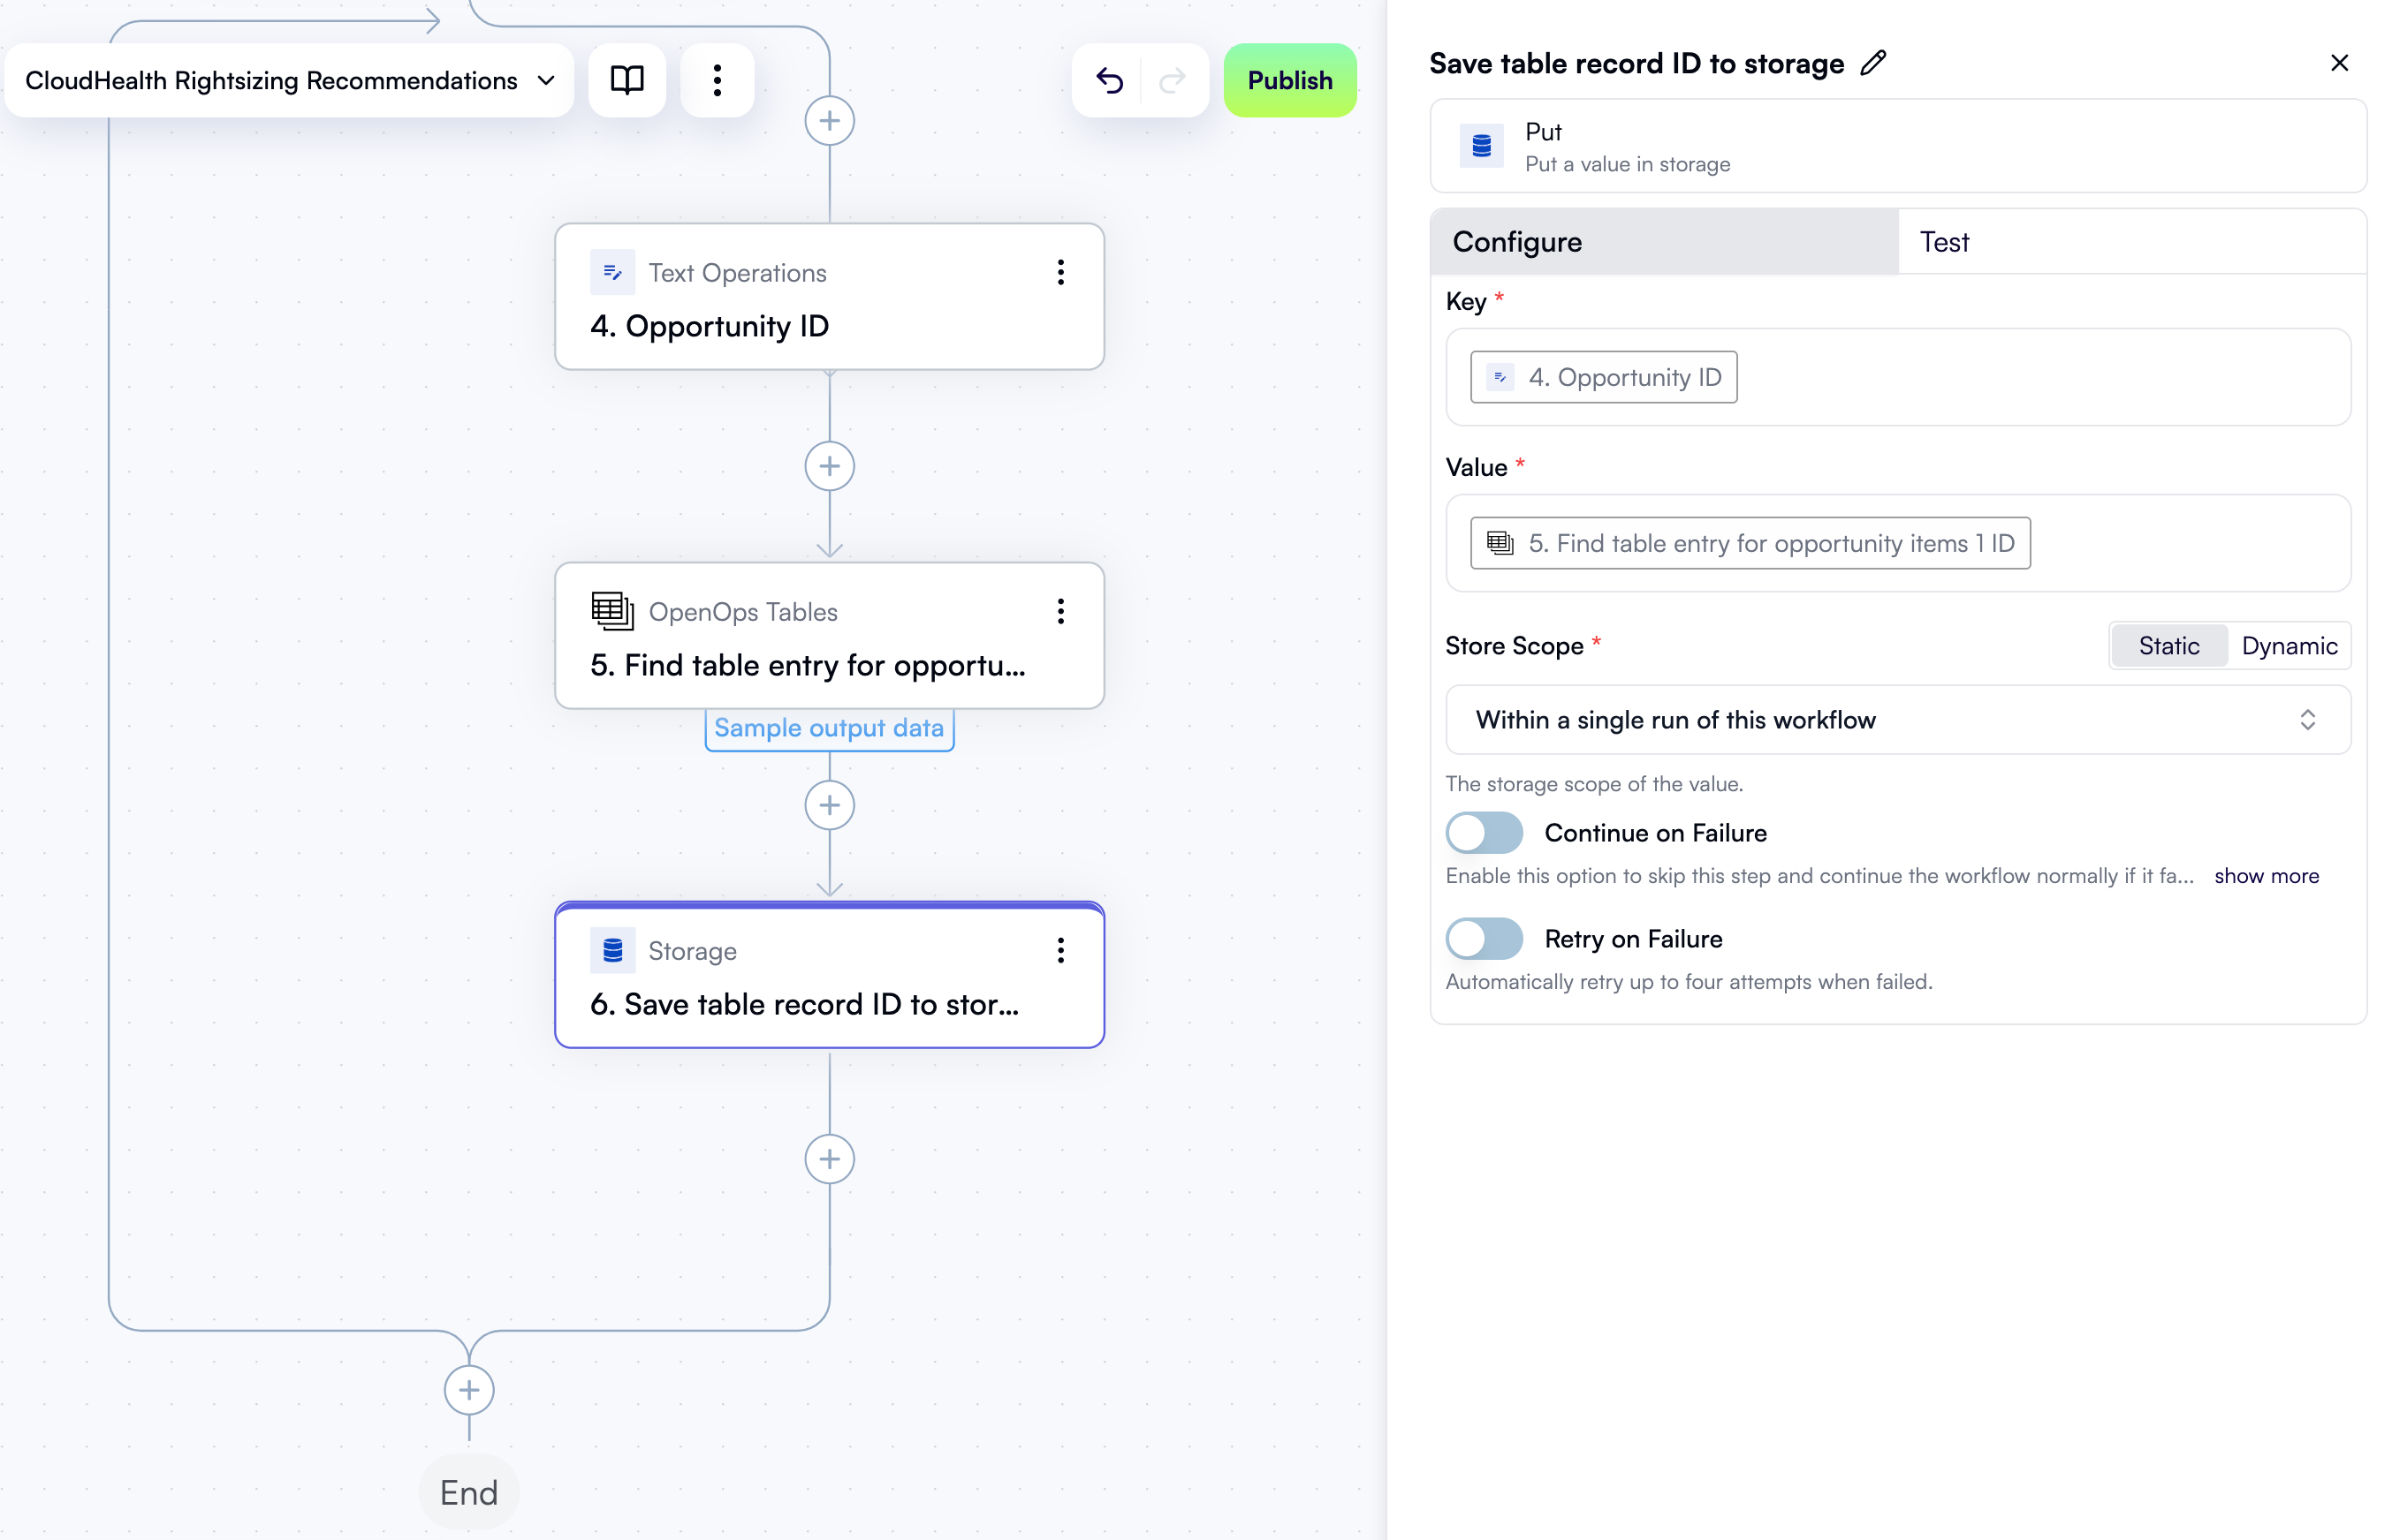Click the Storage icon on step 6
Viewport: 2392px width, 1540px height.
tap(612, 950)
